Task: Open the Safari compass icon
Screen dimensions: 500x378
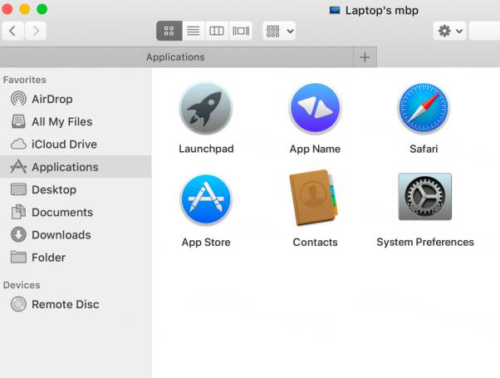Action: tap(424, 109)
